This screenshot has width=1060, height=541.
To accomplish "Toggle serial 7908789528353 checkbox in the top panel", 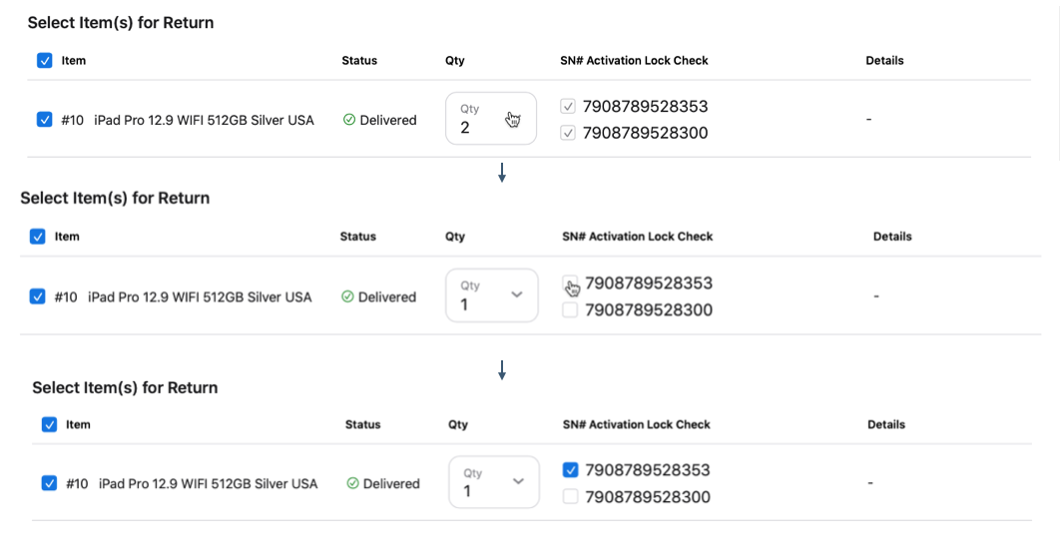I will (x=568, y=107).
